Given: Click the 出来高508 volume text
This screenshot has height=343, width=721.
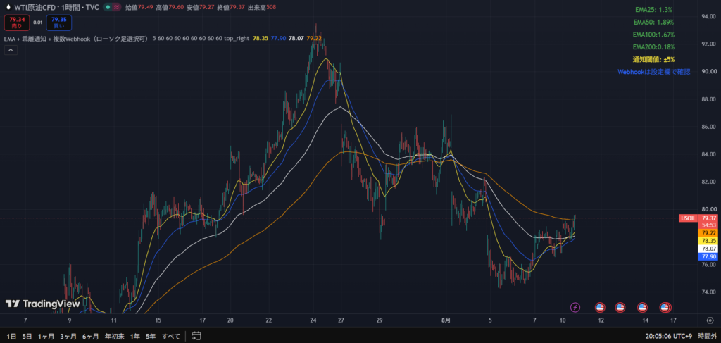Looking at the screenshot, I should click(262, 7).
